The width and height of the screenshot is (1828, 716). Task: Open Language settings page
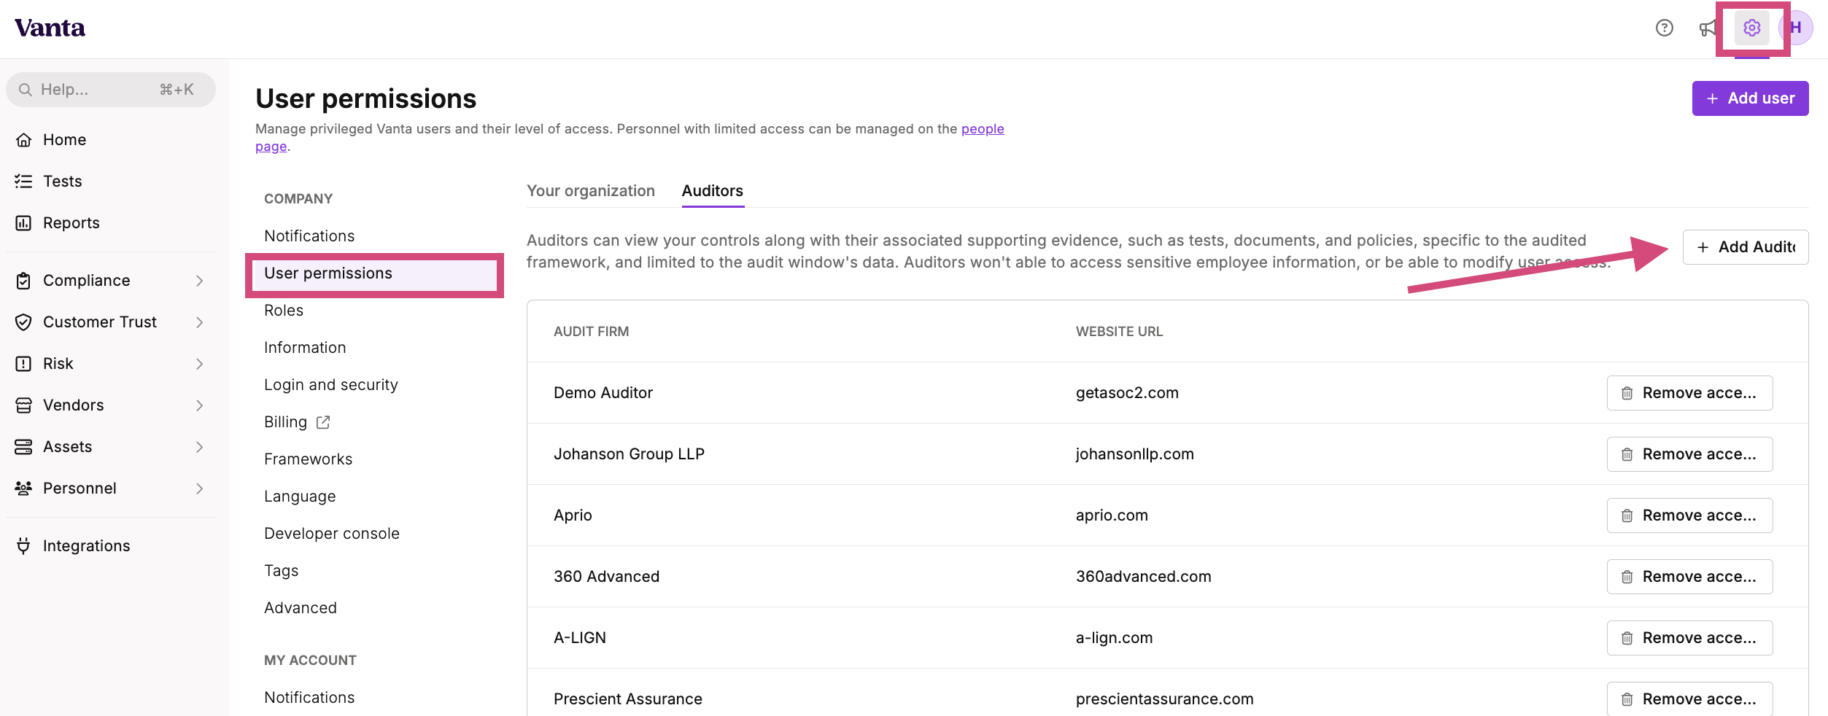[x=300, y=496]
